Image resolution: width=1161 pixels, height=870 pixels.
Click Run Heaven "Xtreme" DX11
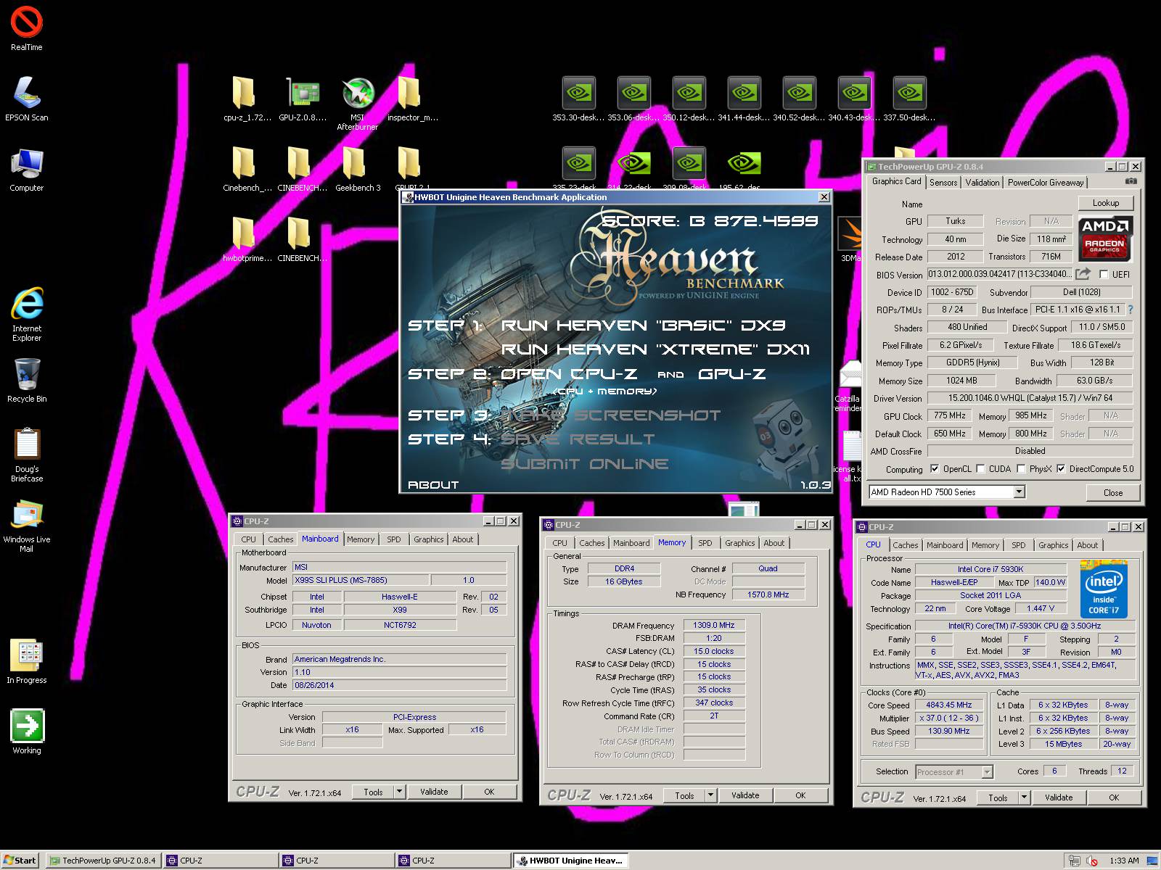tap(655, 349)
